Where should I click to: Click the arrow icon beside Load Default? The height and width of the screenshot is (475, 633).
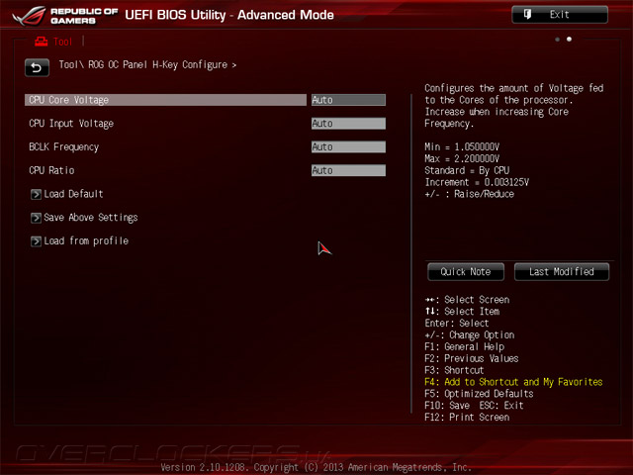click(36, 194)
